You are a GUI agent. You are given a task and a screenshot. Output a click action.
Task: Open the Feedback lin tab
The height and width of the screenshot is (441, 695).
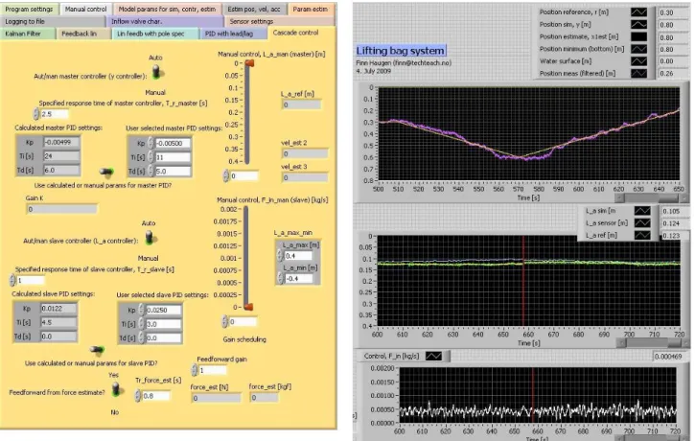click(x=82, y=34)
